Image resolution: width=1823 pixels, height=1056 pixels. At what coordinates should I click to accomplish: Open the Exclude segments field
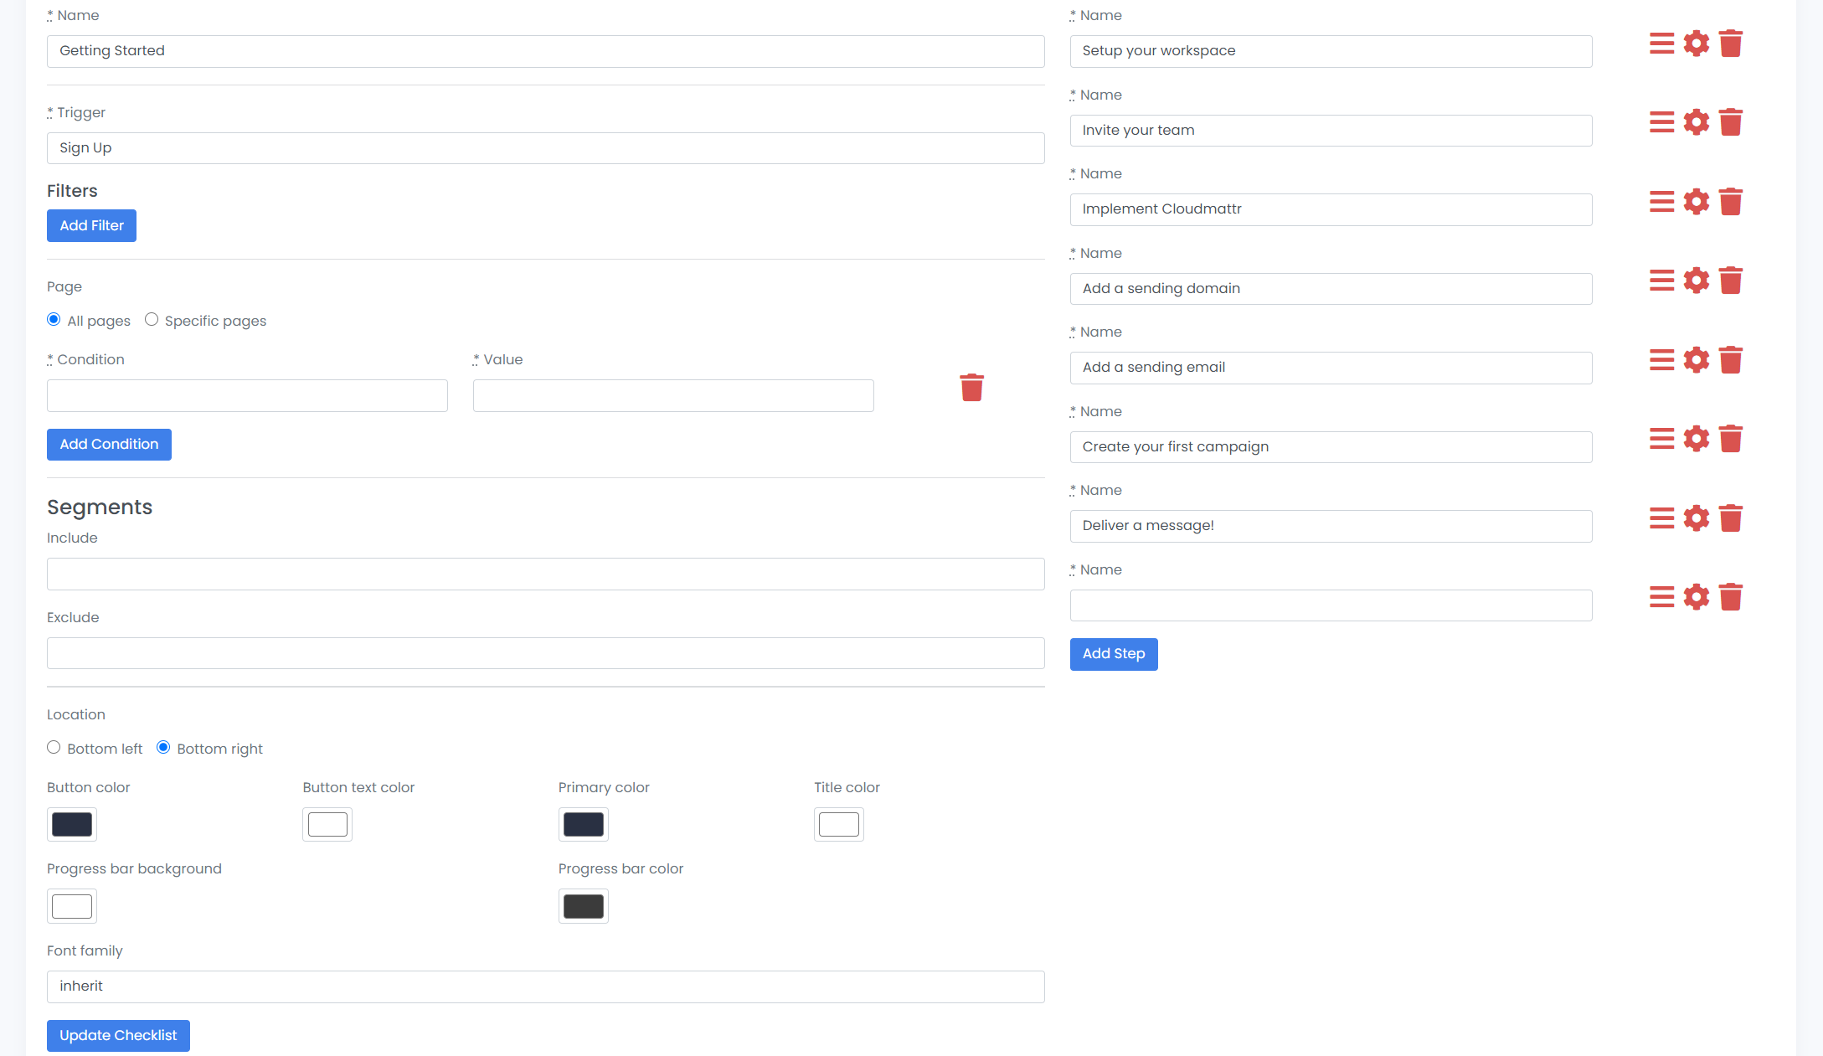[x=545, y=653]
